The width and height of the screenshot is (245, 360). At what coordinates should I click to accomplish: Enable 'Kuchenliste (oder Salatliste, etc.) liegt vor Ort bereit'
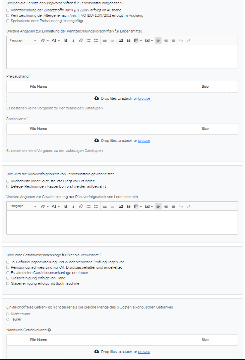[7, 181]
